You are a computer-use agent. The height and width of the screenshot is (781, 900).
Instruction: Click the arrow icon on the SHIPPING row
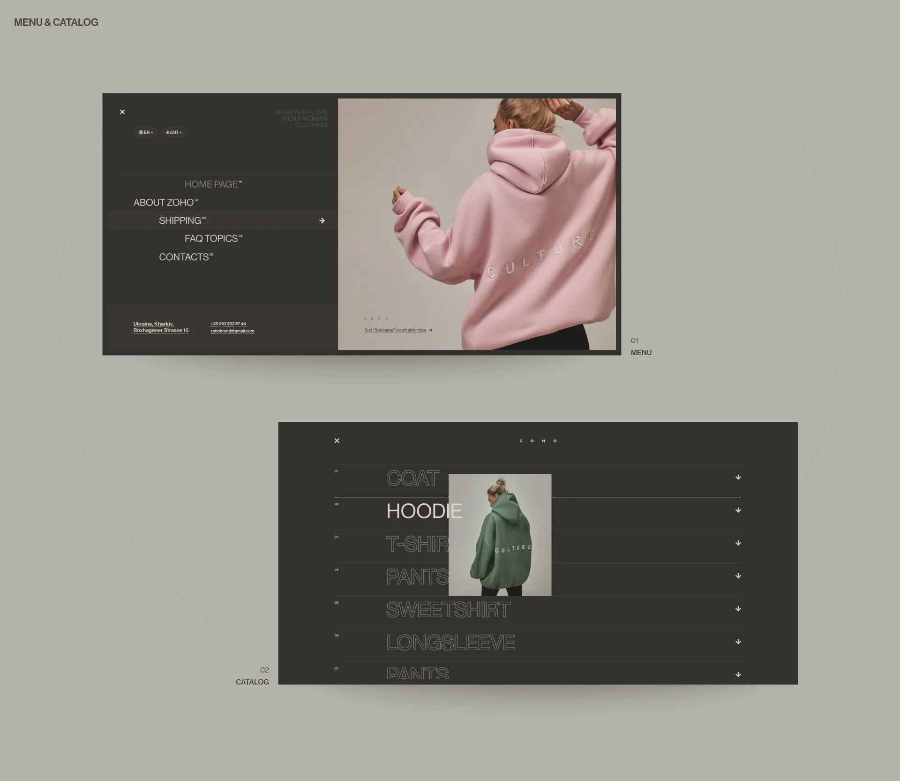coord(322,220)
